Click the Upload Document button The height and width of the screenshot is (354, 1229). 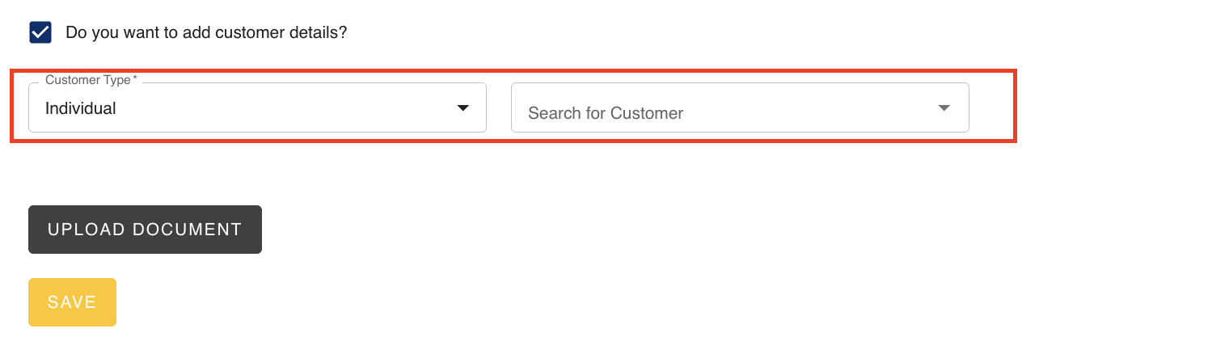(145, 230)
